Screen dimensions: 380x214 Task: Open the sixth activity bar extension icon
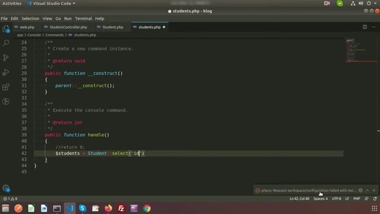[6, 101]
